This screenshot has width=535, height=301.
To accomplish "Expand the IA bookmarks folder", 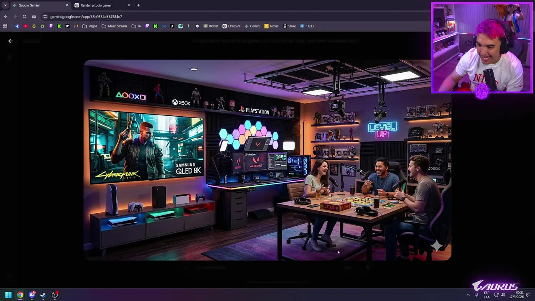I will point(136,26).
